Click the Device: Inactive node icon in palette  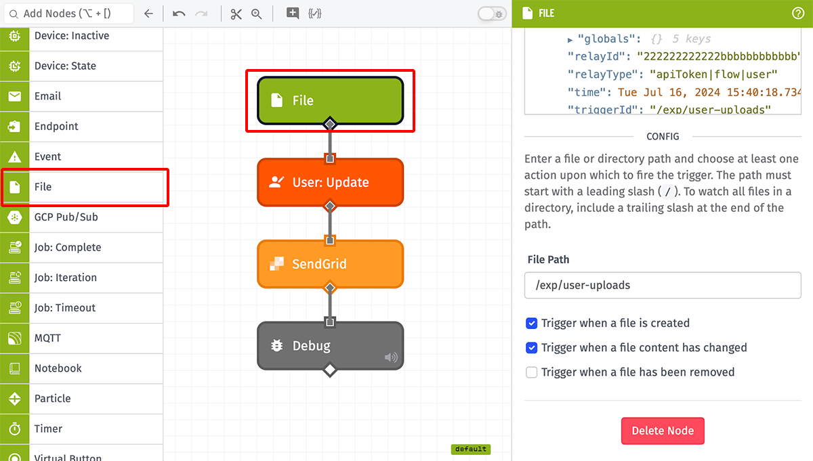pos(14,37)
